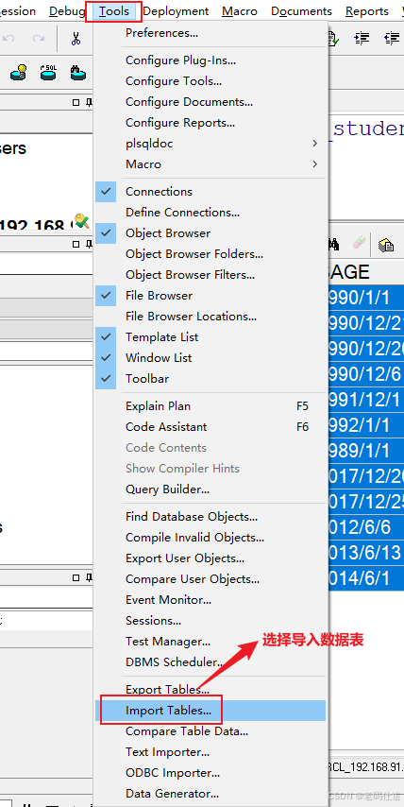The height and width of the screenshot is (807, 404).
Task: Select Export User Objects...
Action: 210,558
